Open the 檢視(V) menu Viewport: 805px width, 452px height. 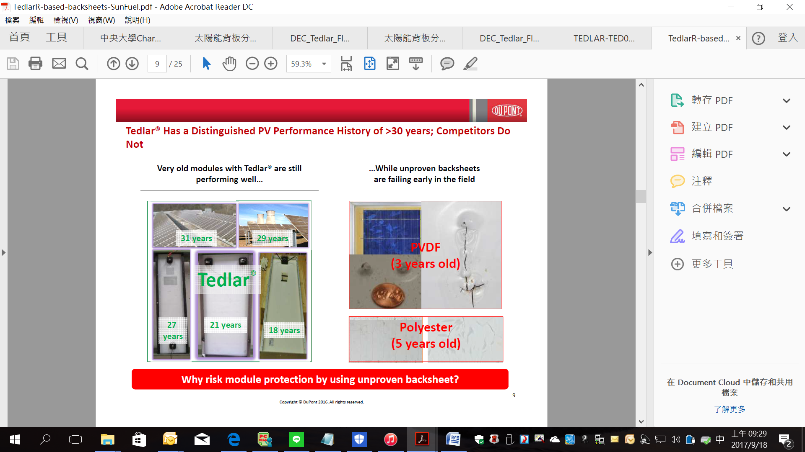65,20
